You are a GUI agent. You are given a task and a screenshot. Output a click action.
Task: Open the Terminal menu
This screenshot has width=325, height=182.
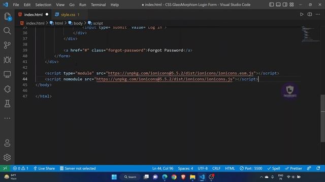pyautogui.click(x=98, y=5)
